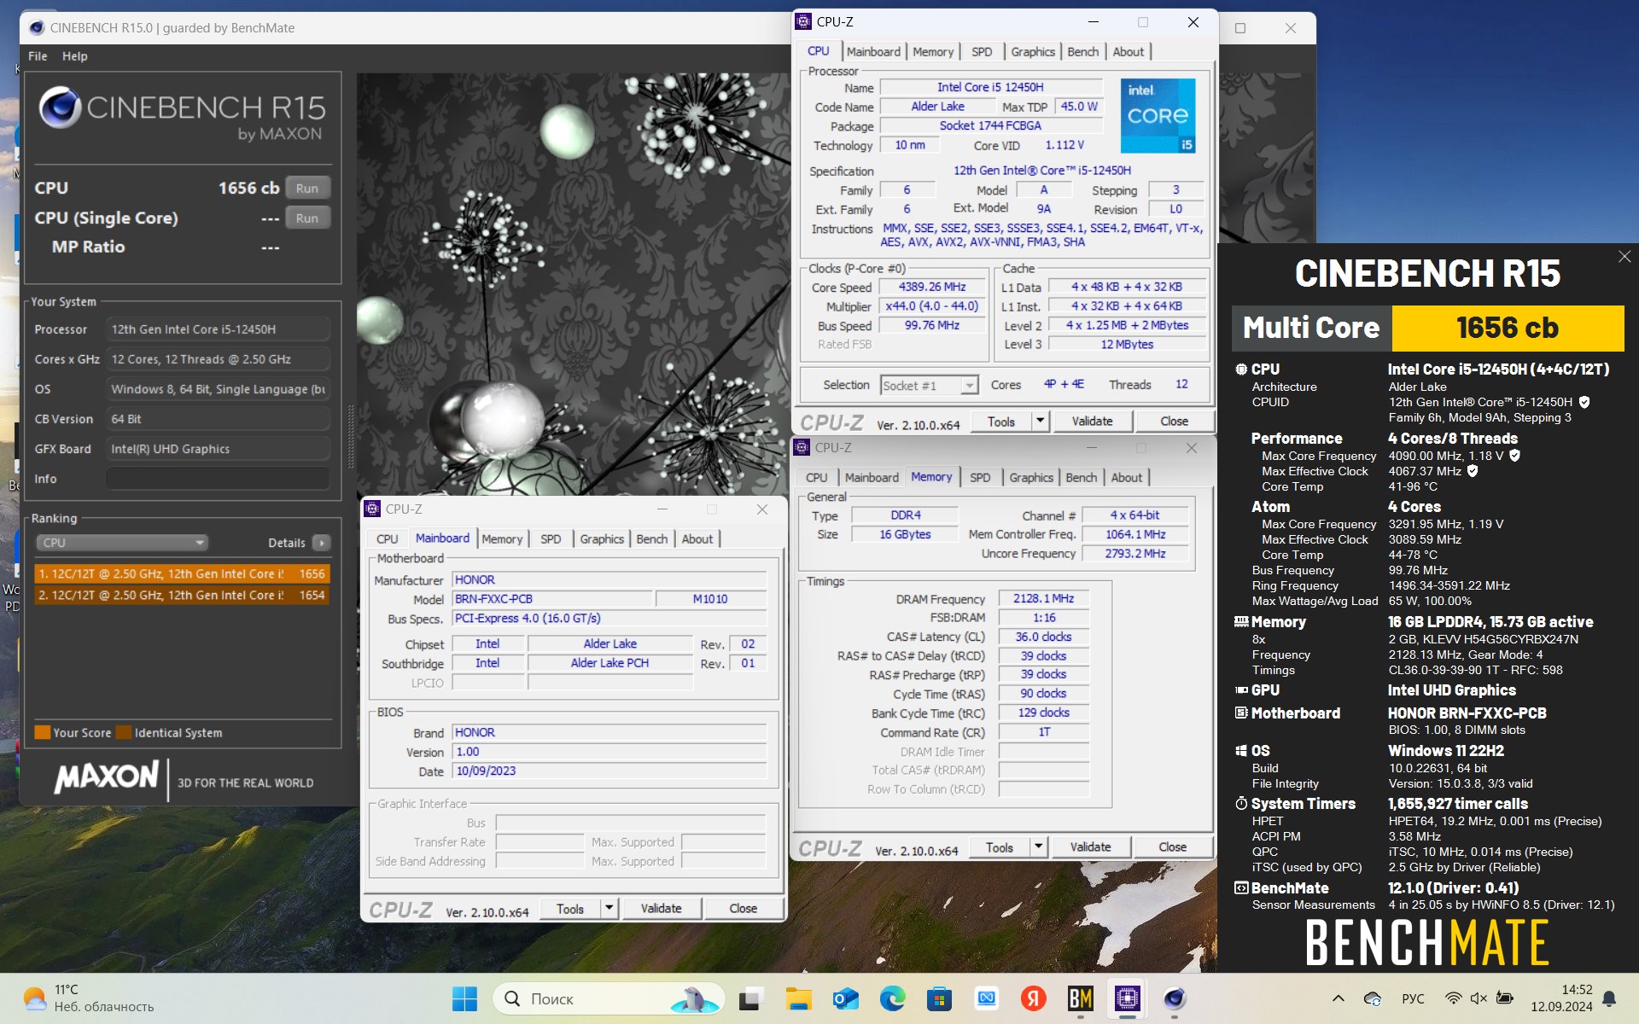This screenshot has width=1639, height=1024.
Task: Click the OS Windows icon in BenchMate panel
Action: 1241,751
